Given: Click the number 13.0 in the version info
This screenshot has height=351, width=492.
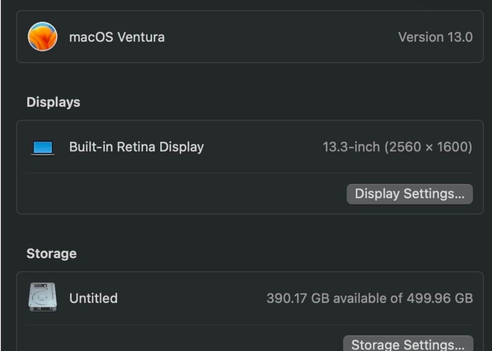Looking at the screenshot, I should point(460,37).
